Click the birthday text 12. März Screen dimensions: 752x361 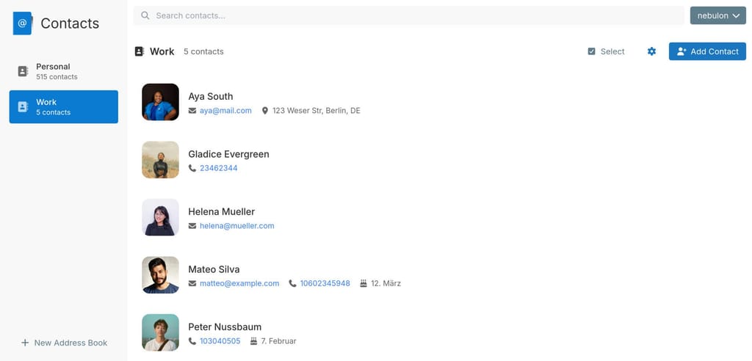(386, 283)
